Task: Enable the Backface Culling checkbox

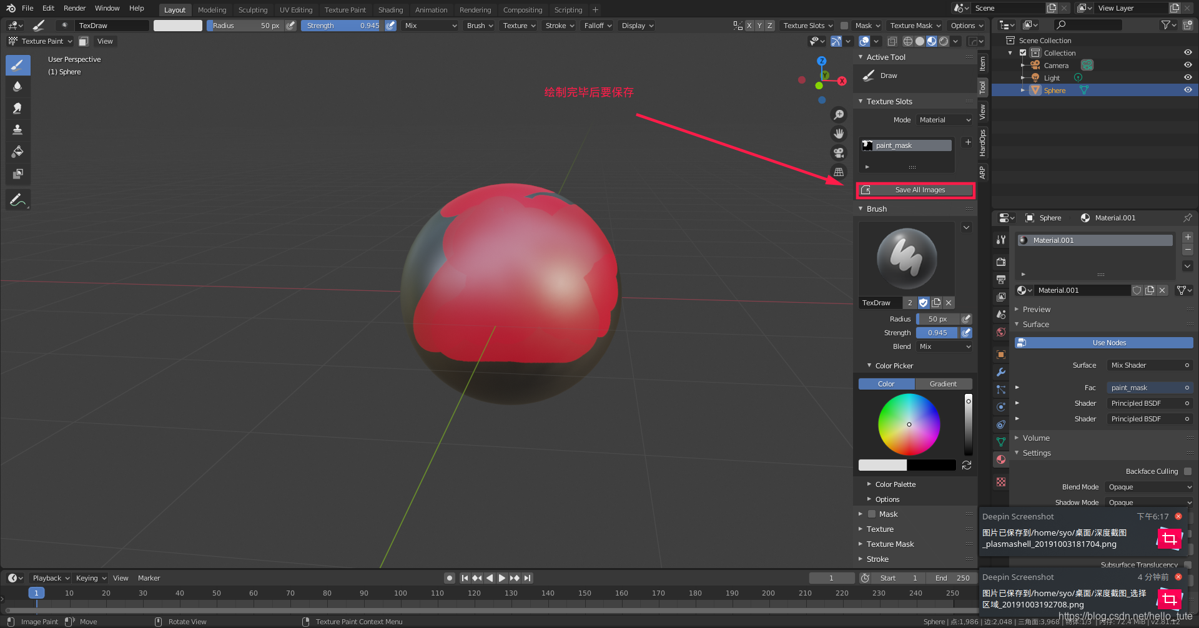Action: point(1188,471)
